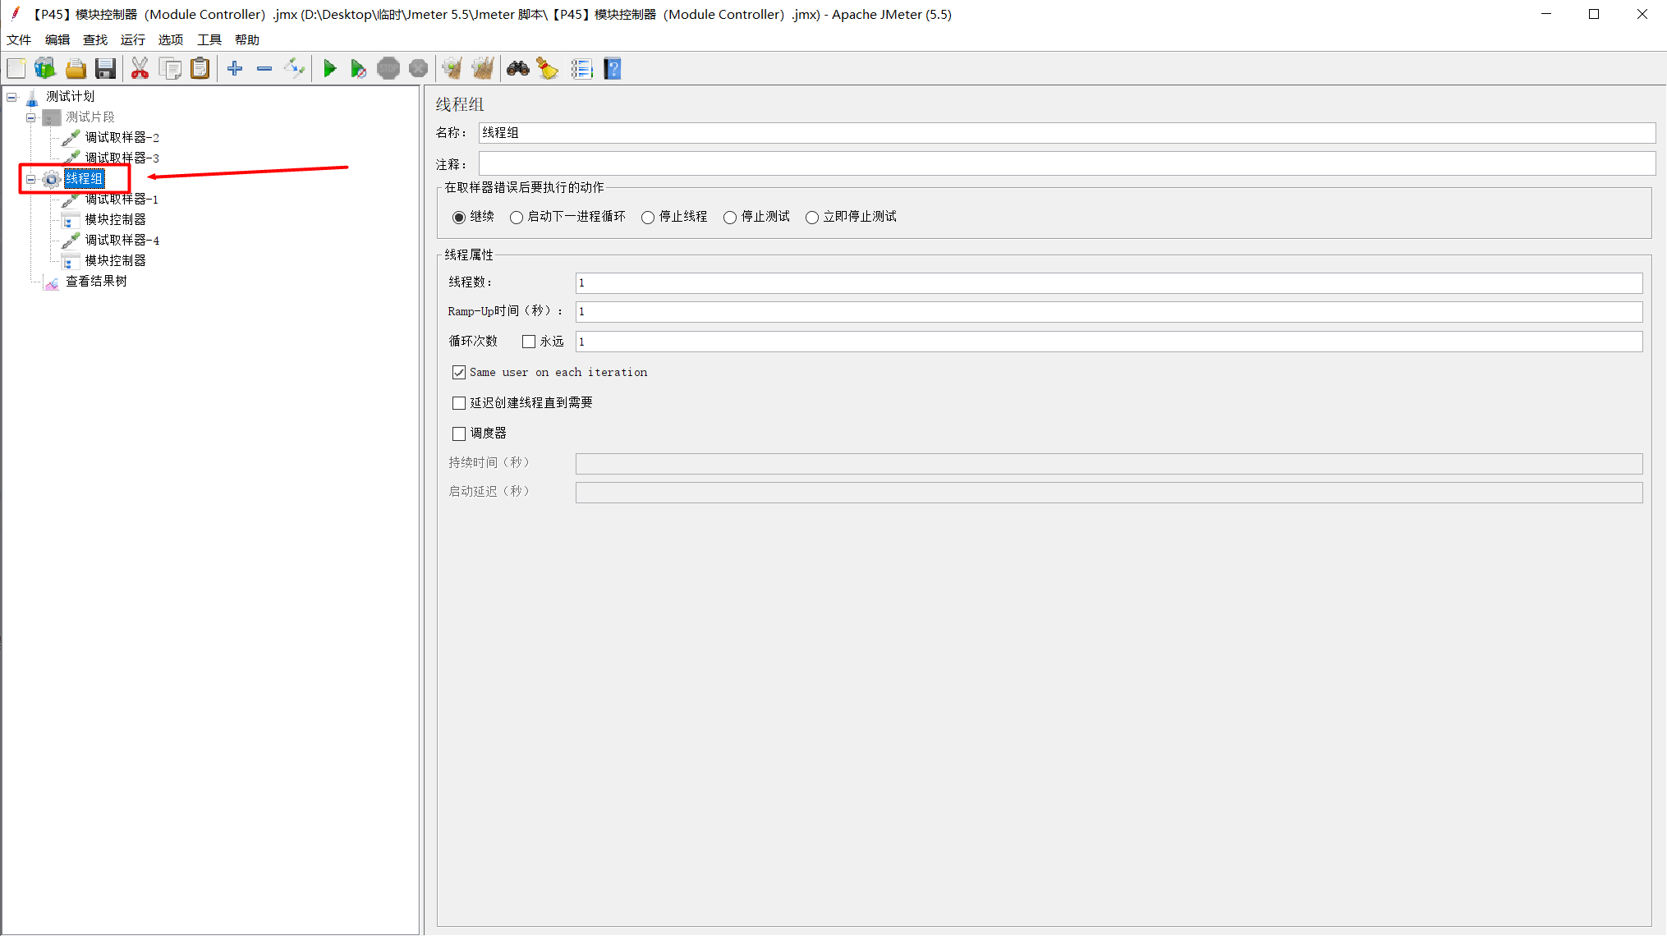Open the 选项 menu

(171, 39)
